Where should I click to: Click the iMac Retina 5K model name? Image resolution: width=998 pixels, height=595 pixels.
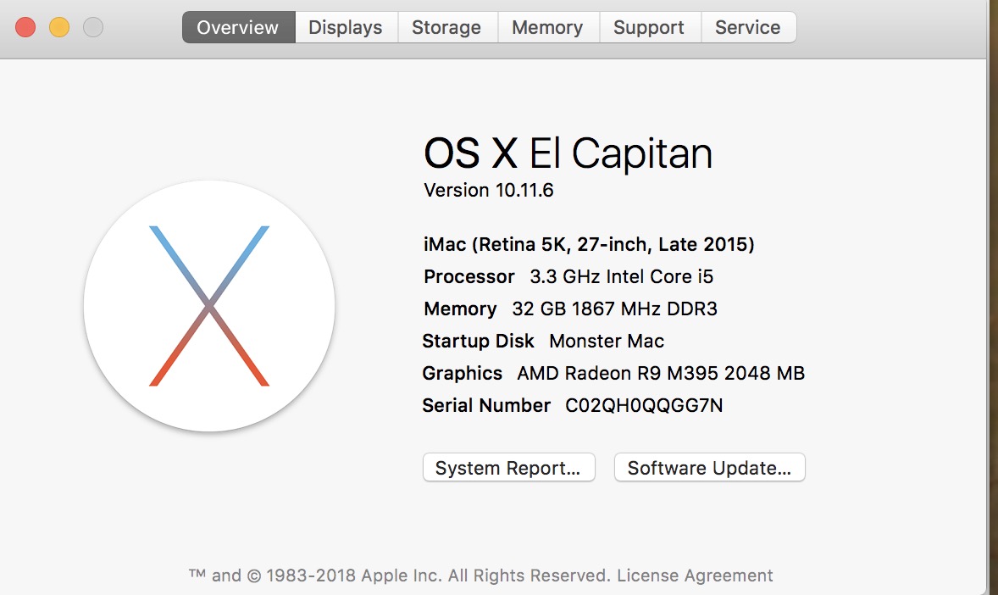[589, 245]
